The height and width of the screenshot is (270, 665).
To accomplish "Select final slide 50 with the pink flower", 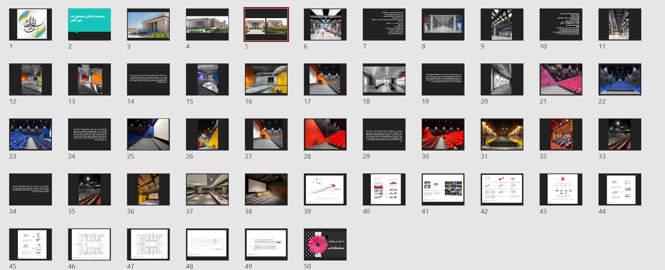I will [325, 244].
